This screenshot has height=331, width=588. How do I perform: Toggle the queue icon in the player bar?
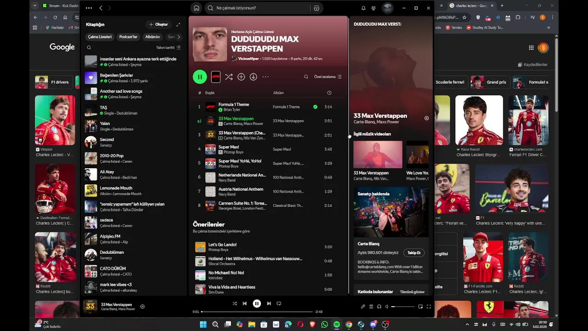click(x=371, y=307)
